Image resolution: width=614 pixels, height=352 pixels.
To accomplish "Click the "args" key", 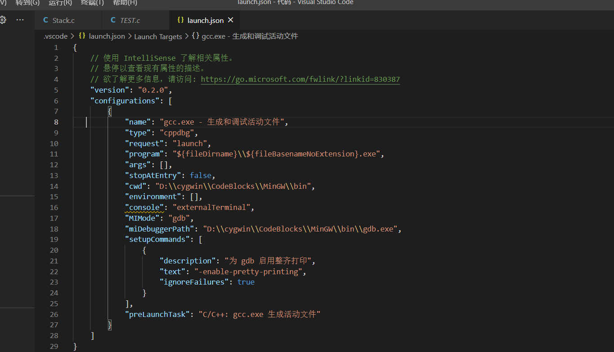I will click(x=138, y=165).
